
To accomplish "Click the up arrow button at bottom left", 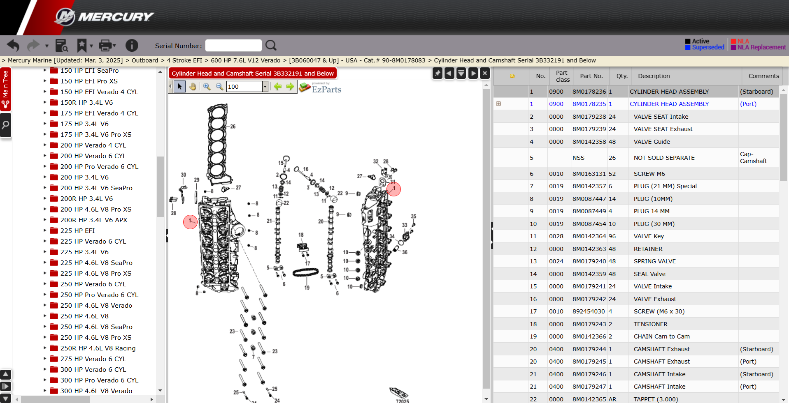I will 5,374.
